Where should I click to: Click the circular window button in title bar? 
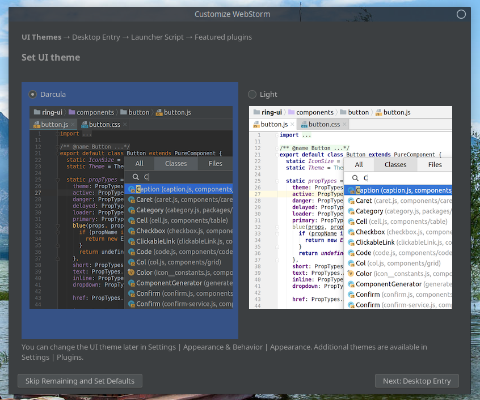(x=461, y=14)
